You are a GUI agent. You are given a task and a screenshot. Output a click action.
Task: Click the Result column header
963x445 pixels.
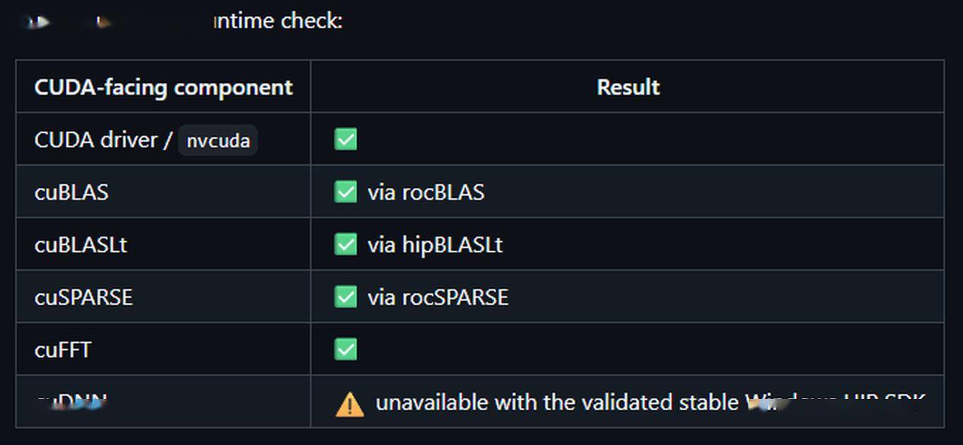pyautogui.click(x=628, y=87)
